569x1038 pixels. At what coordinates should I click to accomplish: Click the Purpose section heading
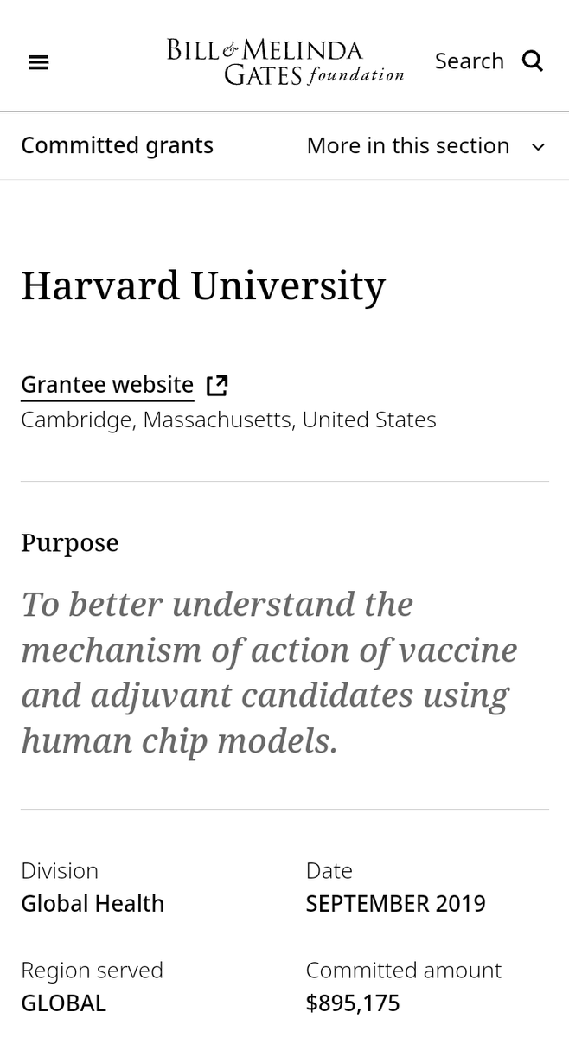(x=70, y=542)
